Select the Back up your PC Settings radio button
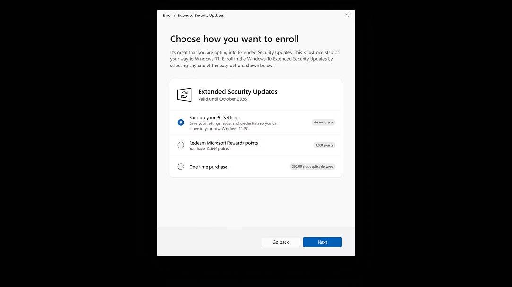This screenshot has height=287, width=512. point(181,123)
